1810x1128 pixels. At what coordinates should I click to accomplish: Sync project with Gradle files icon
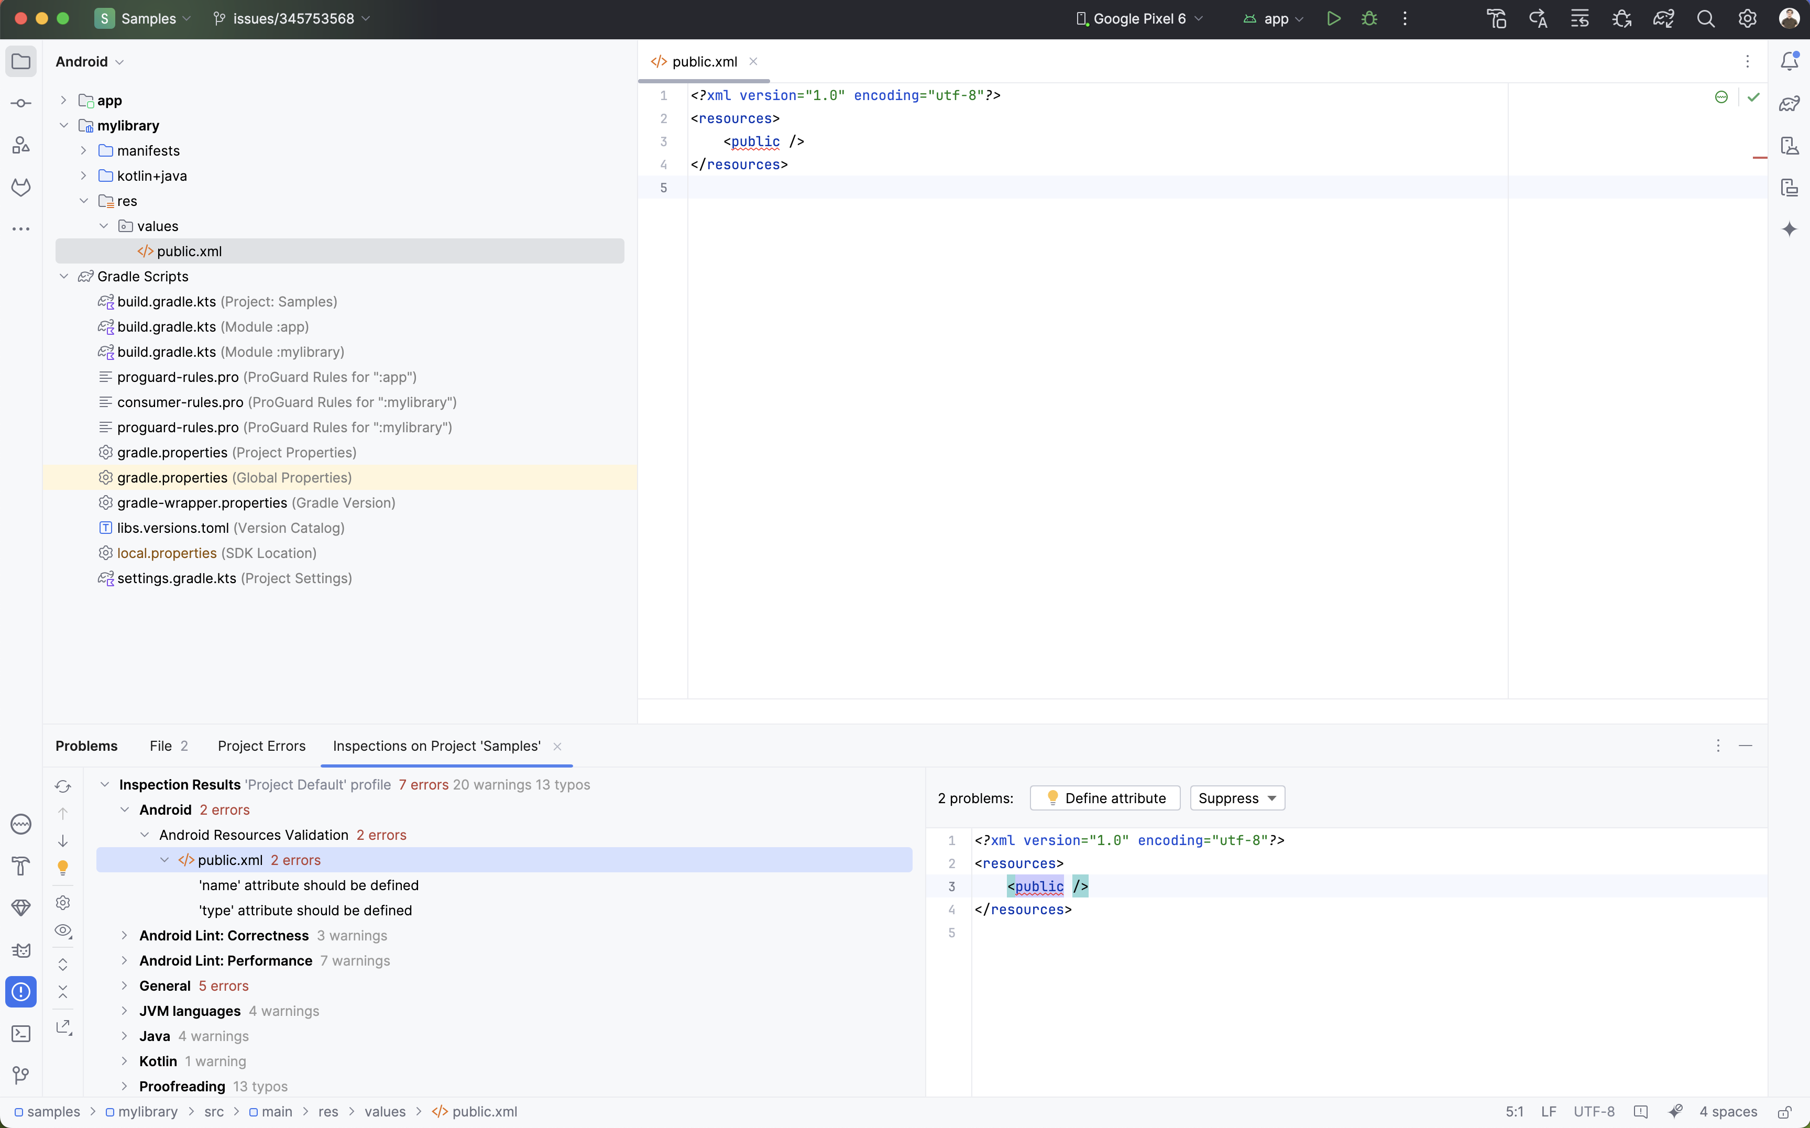(x=1663, y=19)
